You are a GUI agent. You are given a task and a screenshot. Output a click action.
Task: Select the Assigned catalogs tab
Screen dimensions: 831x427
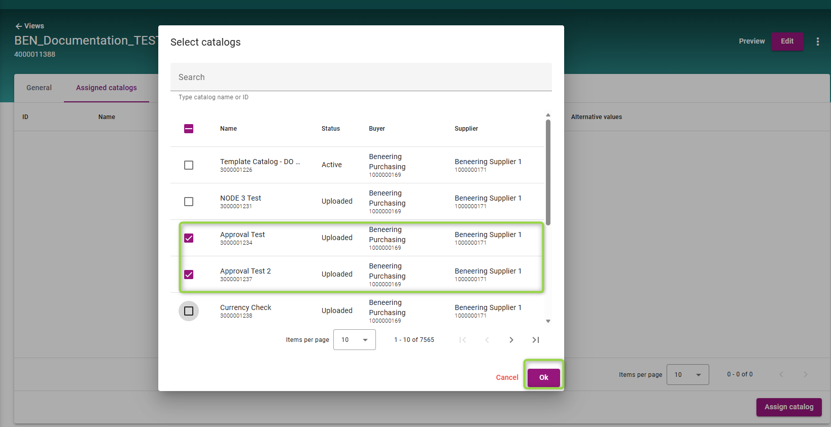tap(107, 88)
